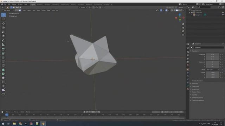Select the Cursor tool
This screenshot has height=126, width=225.
(3, 19)
